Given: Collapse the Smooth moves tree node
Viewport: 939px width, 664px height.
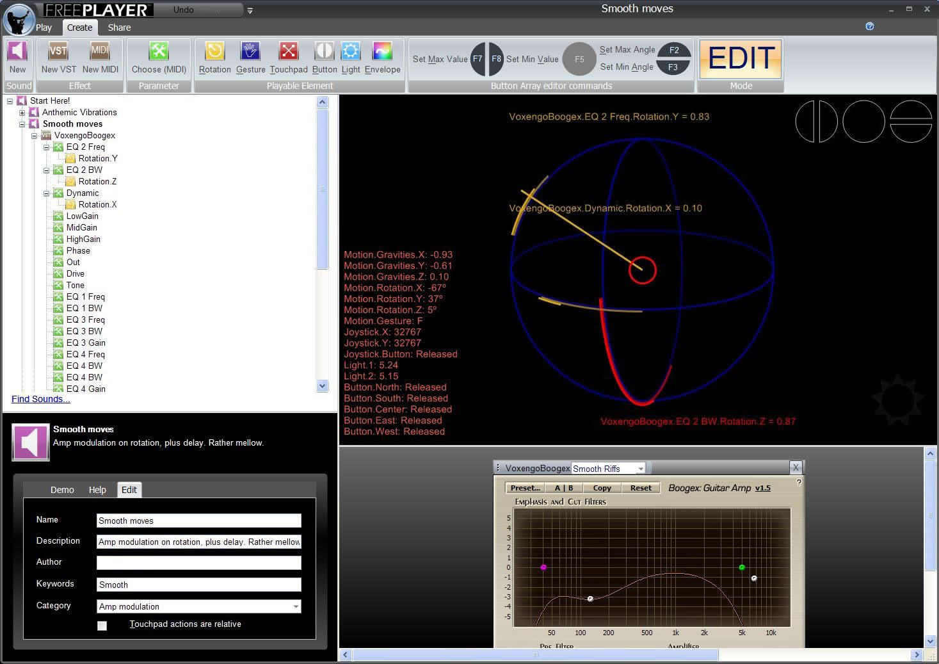Looking at the screenshot, I should 22,124.
